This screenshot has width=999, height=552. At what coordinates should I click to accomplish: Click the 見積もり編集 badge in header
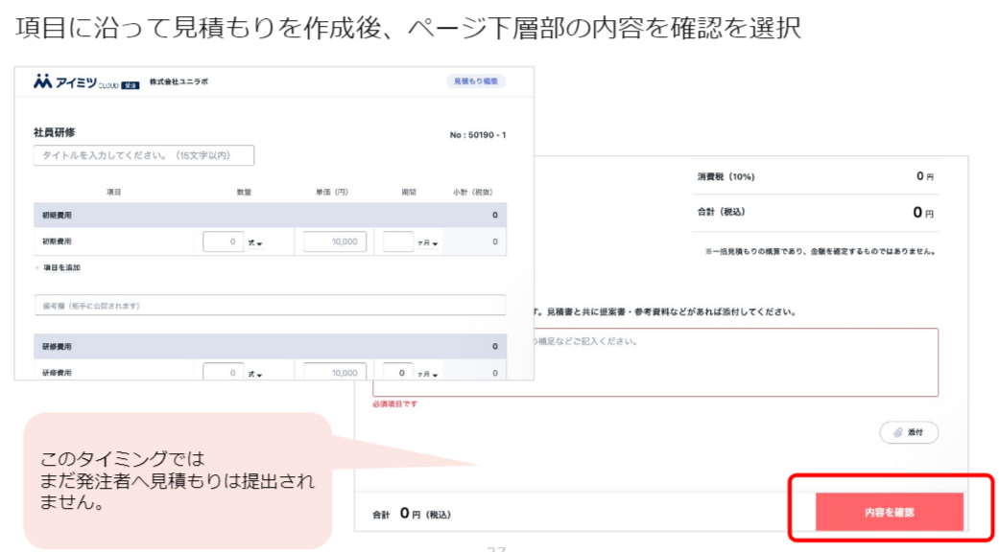[475, 82]
